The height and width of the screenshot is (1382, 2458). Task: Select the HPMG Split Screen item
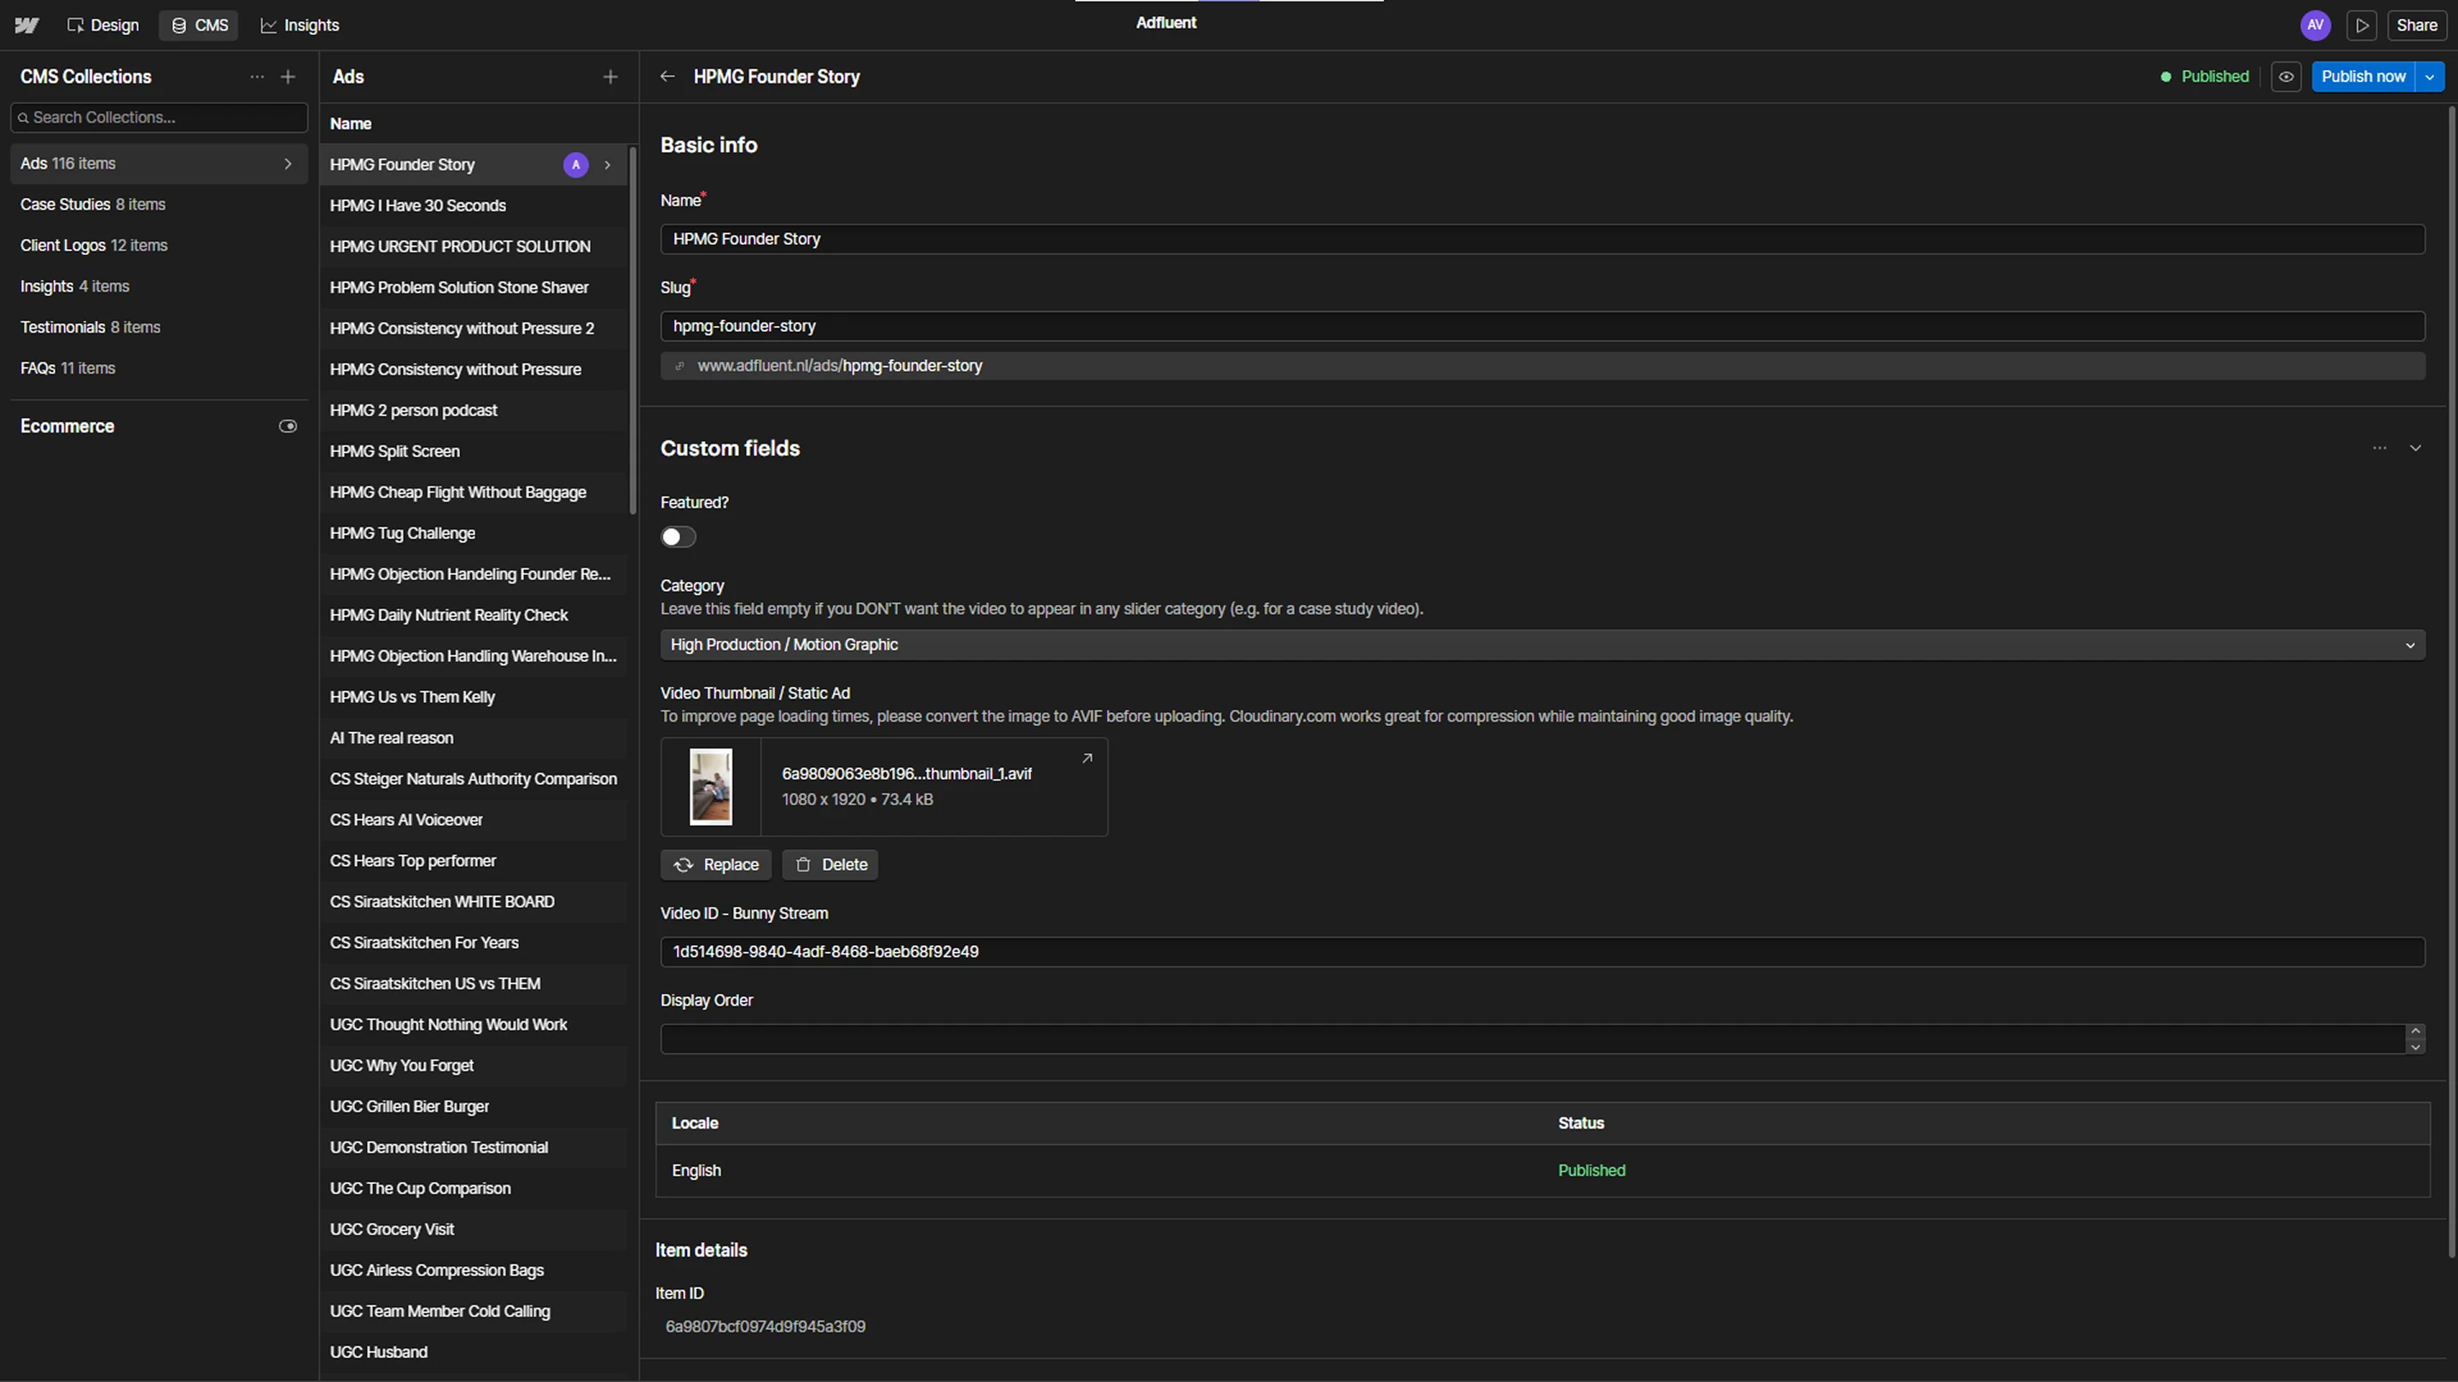click(474, 451)
